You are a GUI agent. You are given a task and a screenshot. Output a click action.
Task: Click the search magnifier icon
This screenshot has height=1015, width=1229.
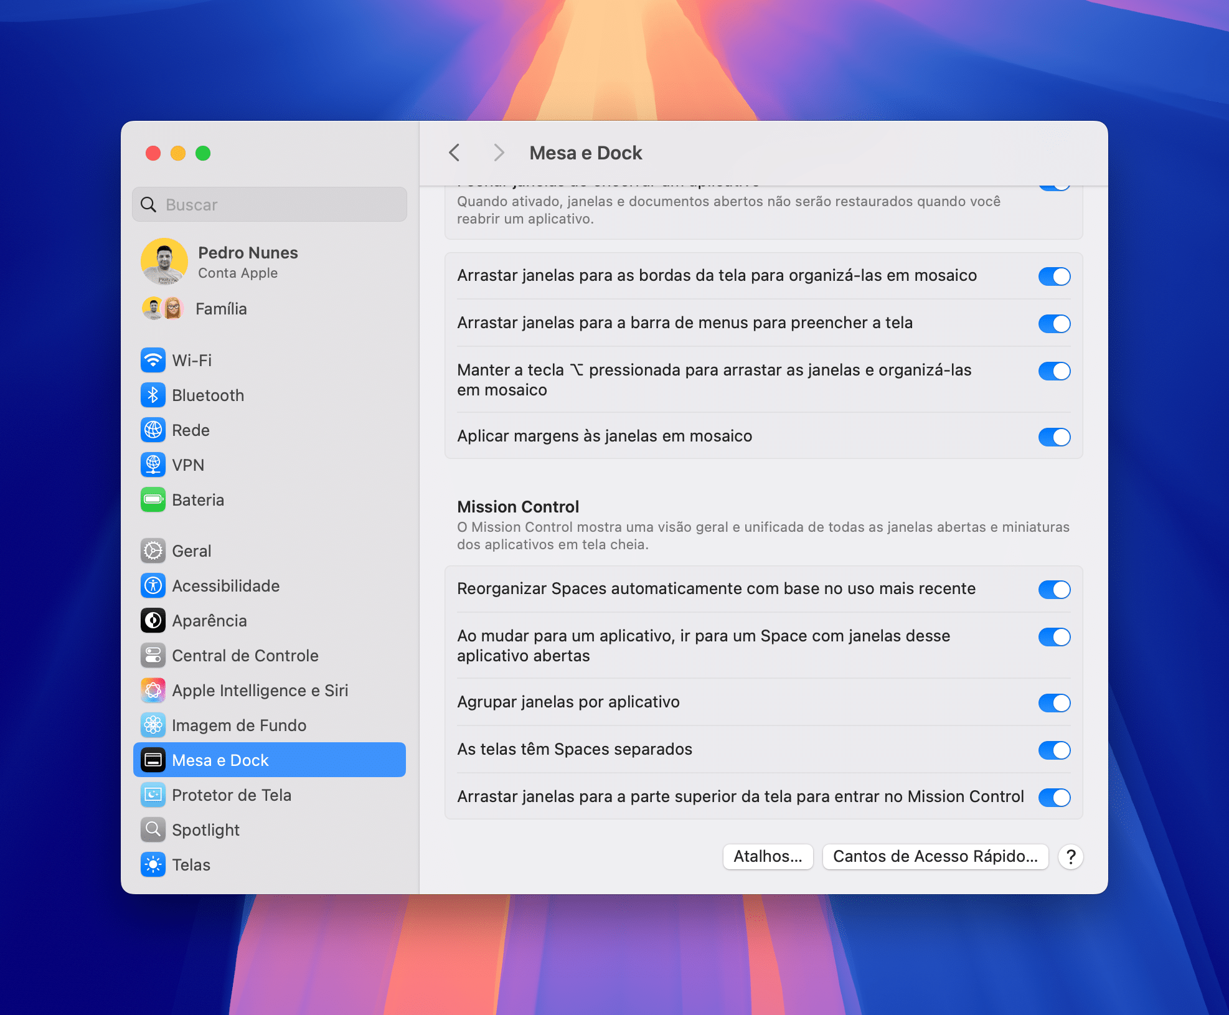148,204
